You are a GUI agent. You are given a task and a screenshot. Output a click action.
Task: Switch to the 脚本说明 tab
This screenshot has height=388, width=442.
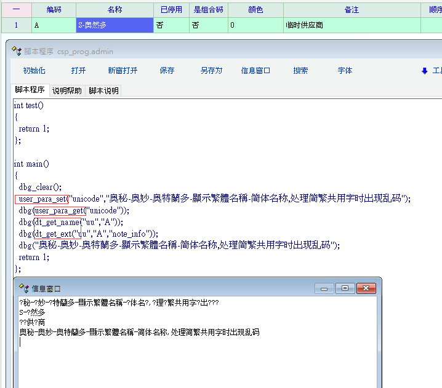(x=103, y=90)
